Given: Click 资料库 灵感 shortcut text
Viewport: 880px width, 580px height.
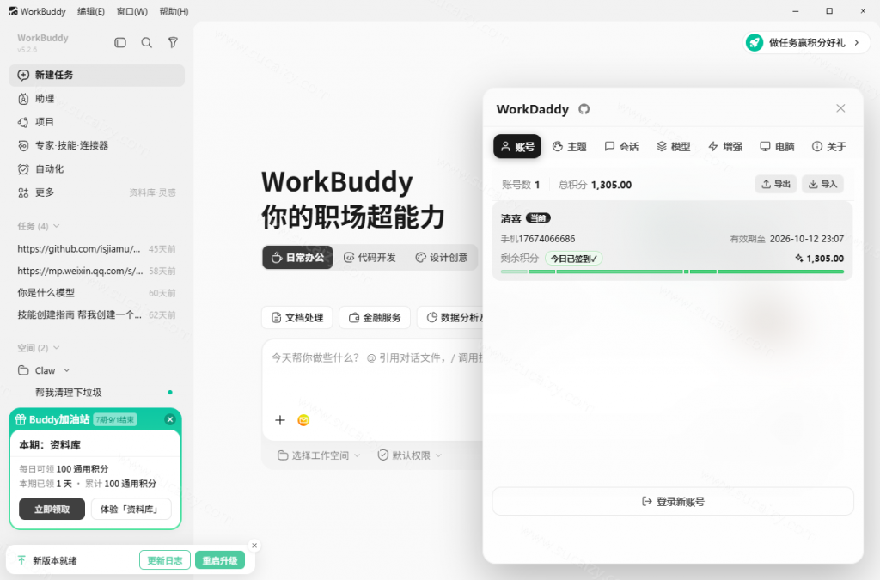Looking at the screenshot, I should pos(152,193).
